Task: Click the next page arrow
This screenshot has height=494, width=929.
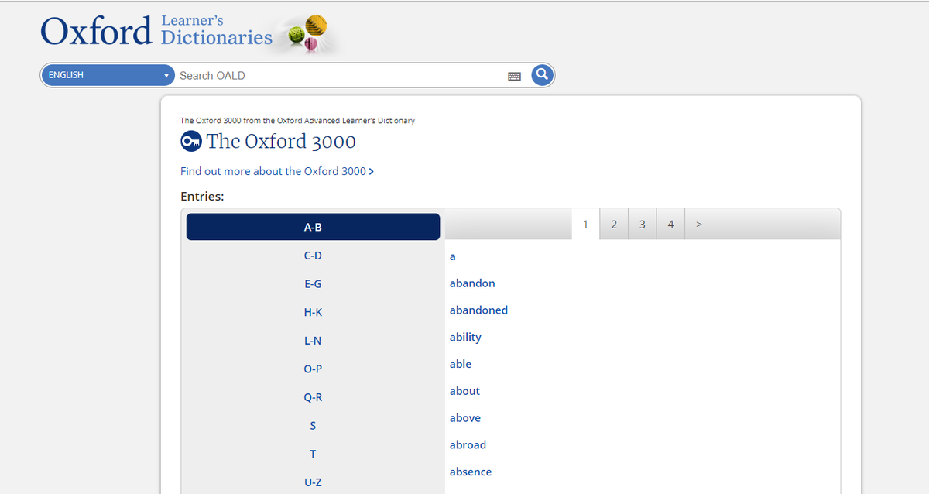Action: tap(699, 225)
